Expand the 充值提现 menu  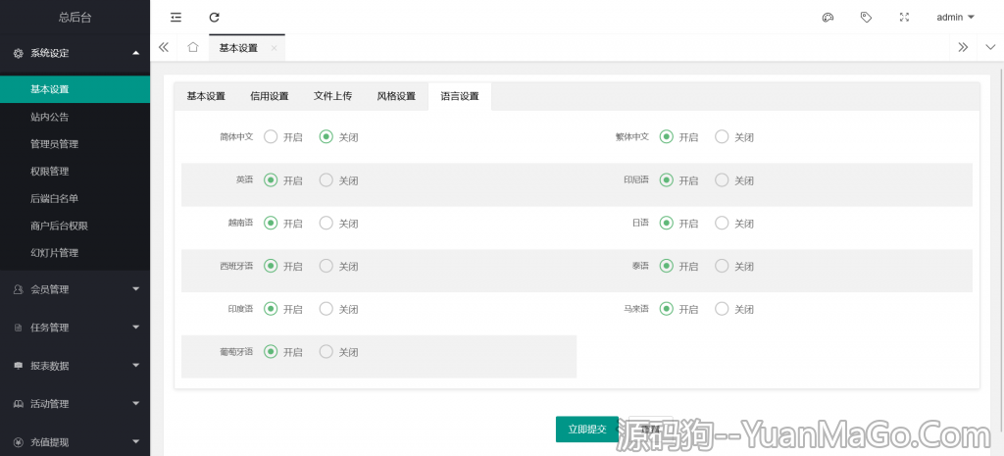point(135,442)
